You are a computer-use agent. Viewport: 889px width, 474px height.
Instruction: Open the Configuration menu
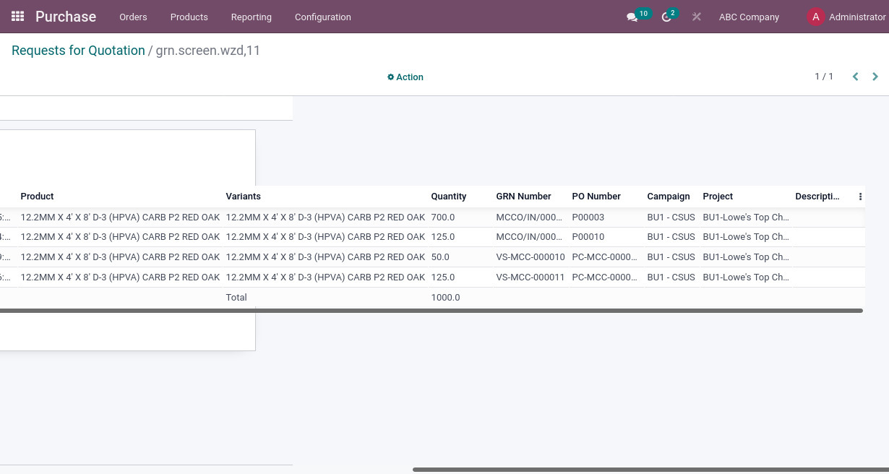322,17
